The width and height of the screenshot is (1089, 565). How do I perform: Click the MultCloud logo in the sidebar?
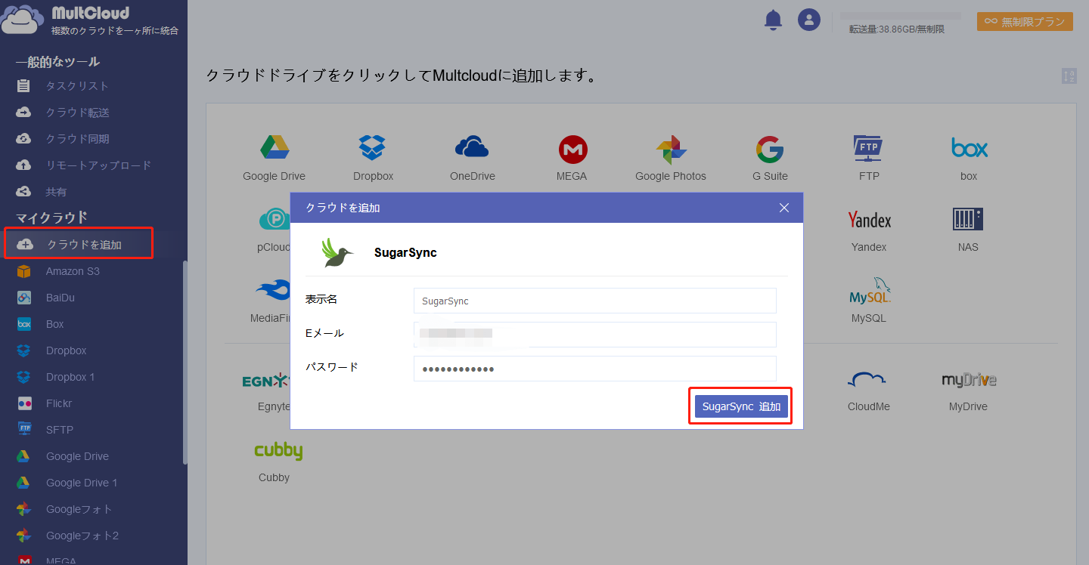tap(90, 20)
